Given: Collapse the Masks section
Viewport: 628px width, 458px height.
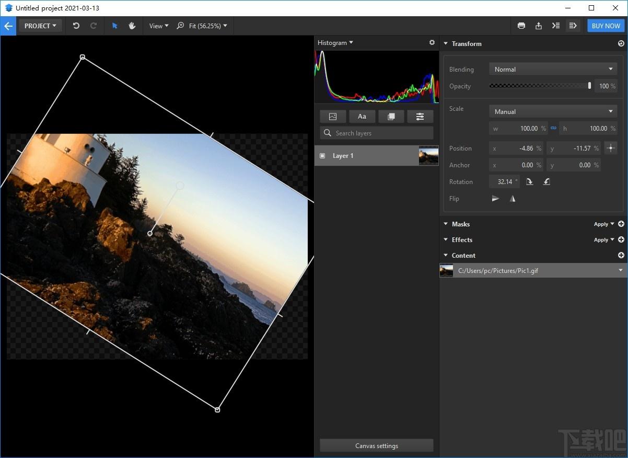Looking at the screenshot, I should 446,224.
